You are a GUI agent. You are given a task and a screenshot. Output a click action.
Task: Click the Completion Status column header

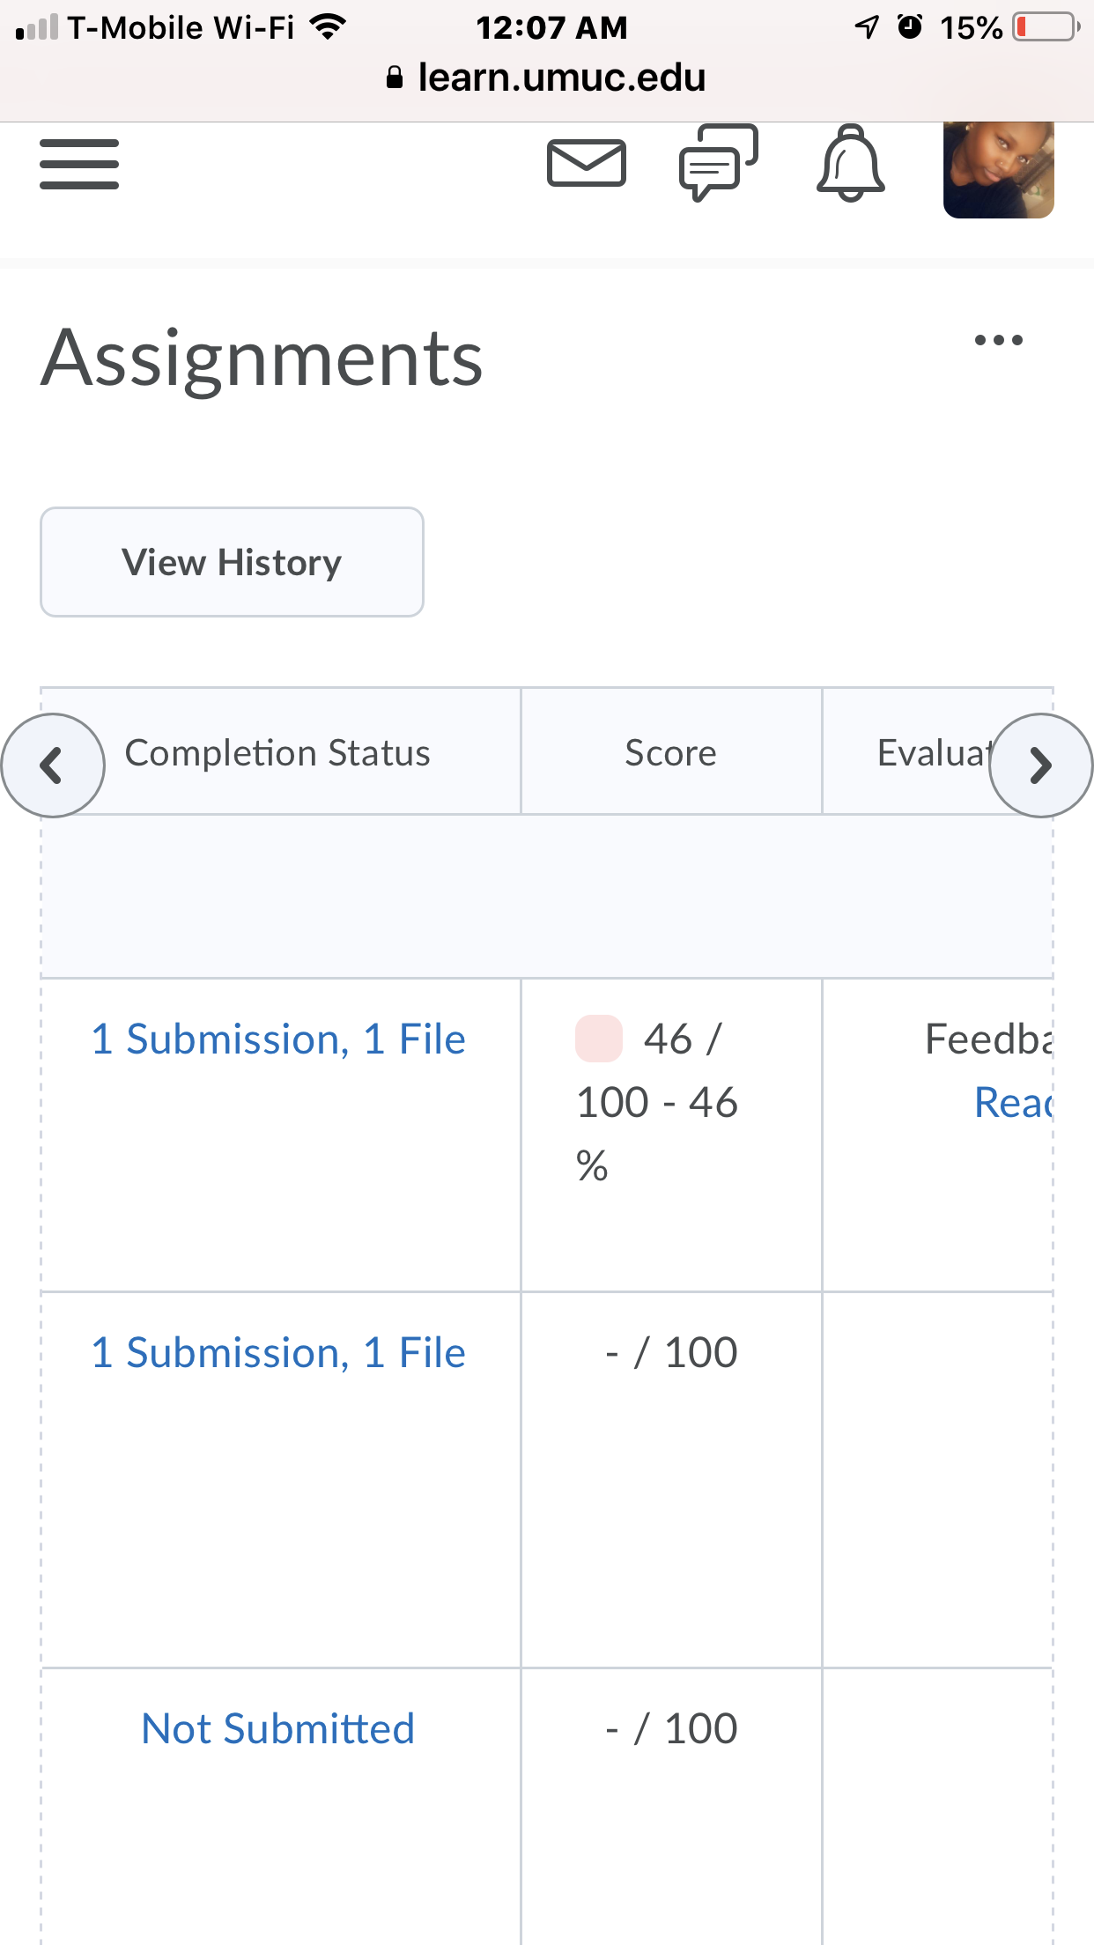pyautogui.click(x=277, y=753)
